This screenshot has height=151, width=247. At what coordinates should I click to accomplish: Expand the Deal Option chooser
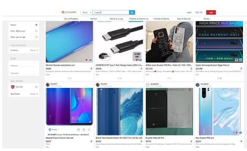34,94
